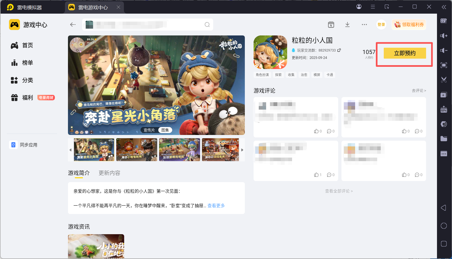Switch gallery to 图集 view
452x259 pixels.
point(165,130)
